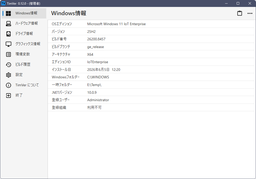This screenshot has width=256, height=179.
Task: Click the Administrator user value
Action: tap(98, 100)
